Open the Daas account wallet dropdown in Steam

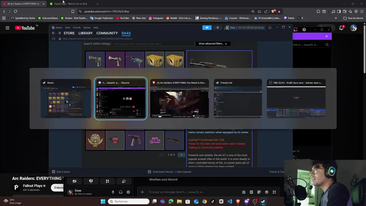(244, 27)
